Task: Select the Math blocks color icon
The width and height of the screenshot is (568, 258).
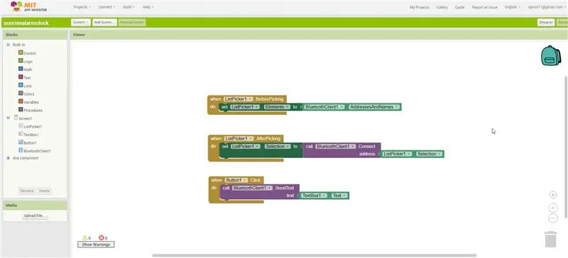Action: (x=21, y=69)
